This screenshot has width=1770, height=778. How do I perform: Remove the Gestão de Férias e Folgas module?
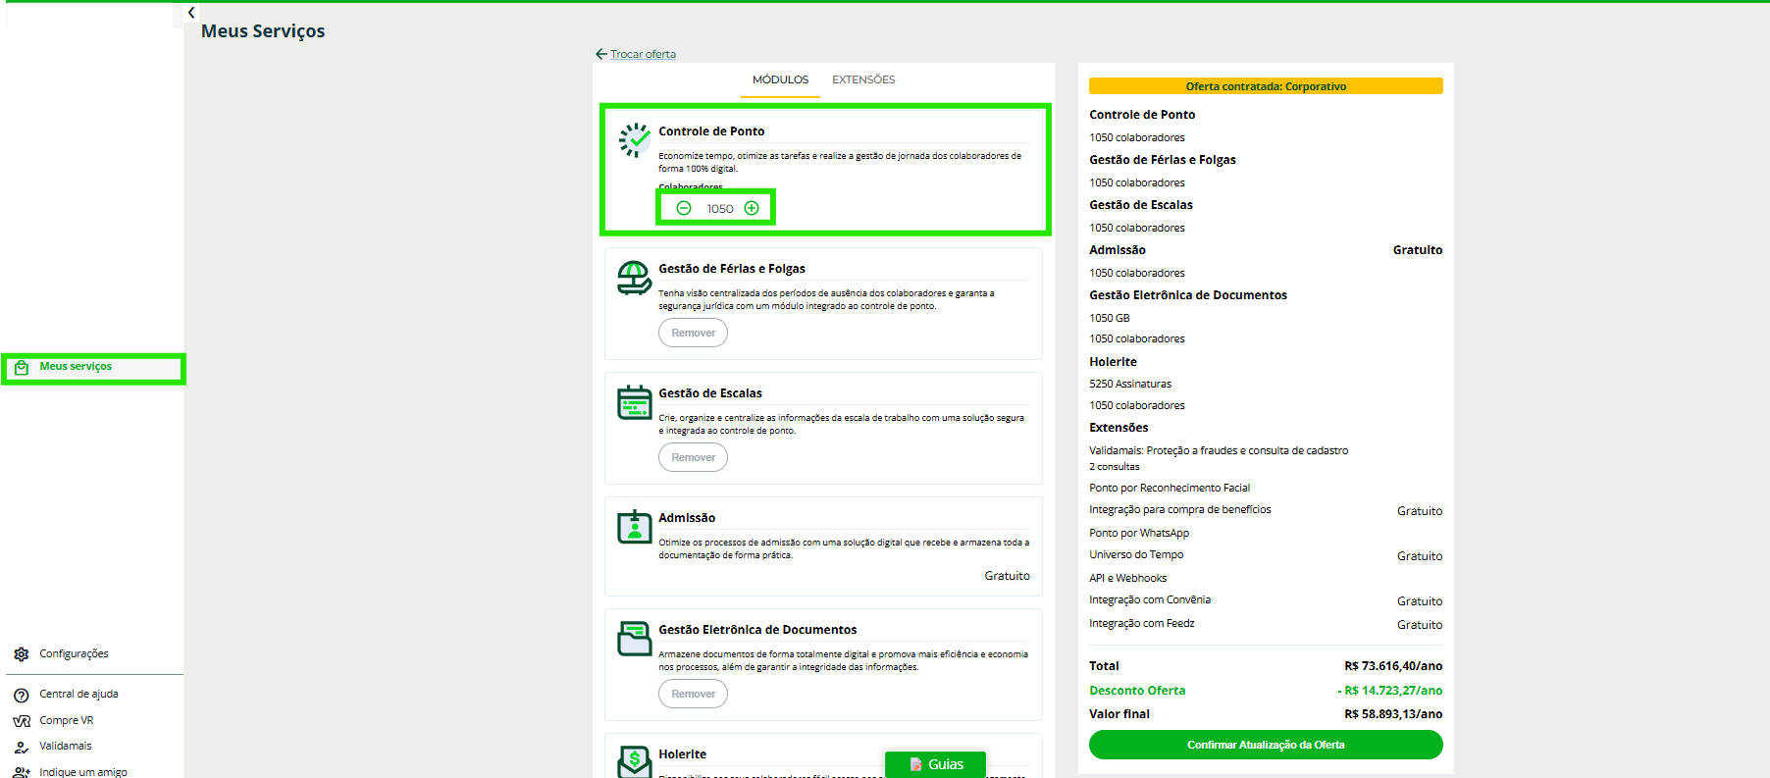click(693, 334)
